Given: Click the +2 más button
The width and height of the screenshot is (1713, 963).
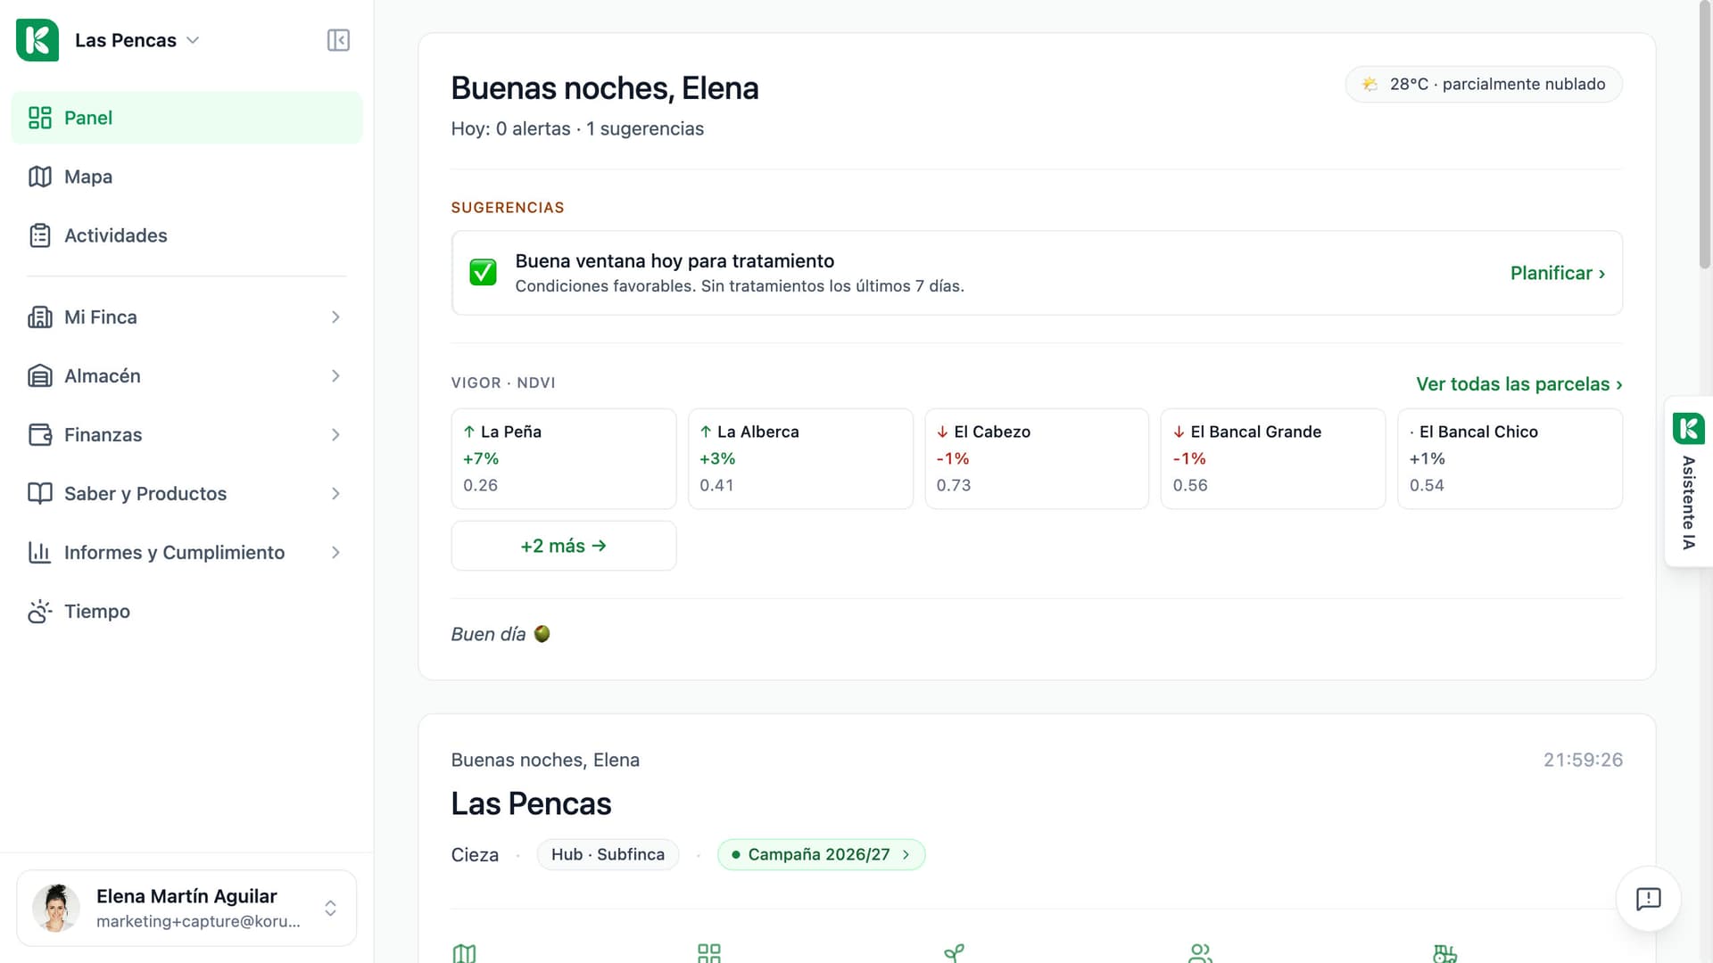Looking at the screenshot, I should pyautogui.click(x=564, y=546).
